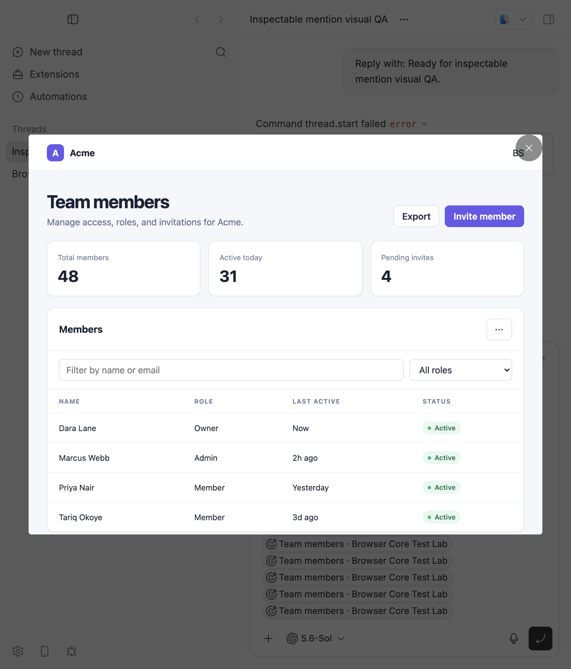Select the Priya Nair row name
This screenshot has height=669, width=571.
[x=77, y=488]
